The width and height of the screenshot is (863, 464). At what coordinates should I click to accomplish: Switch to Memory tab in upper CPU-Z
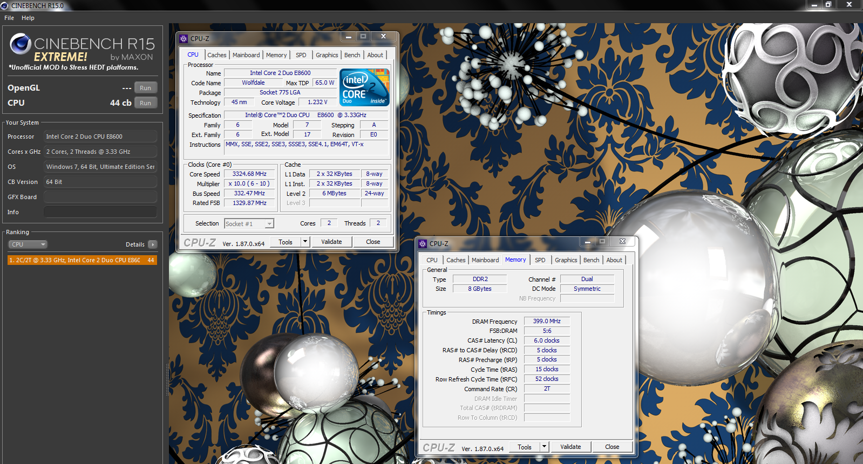276,55
